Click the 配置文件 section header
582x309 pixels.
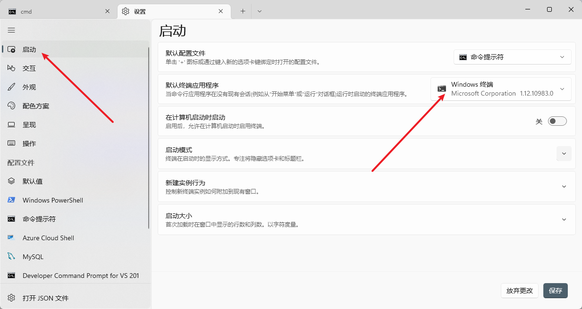[21, 163]
